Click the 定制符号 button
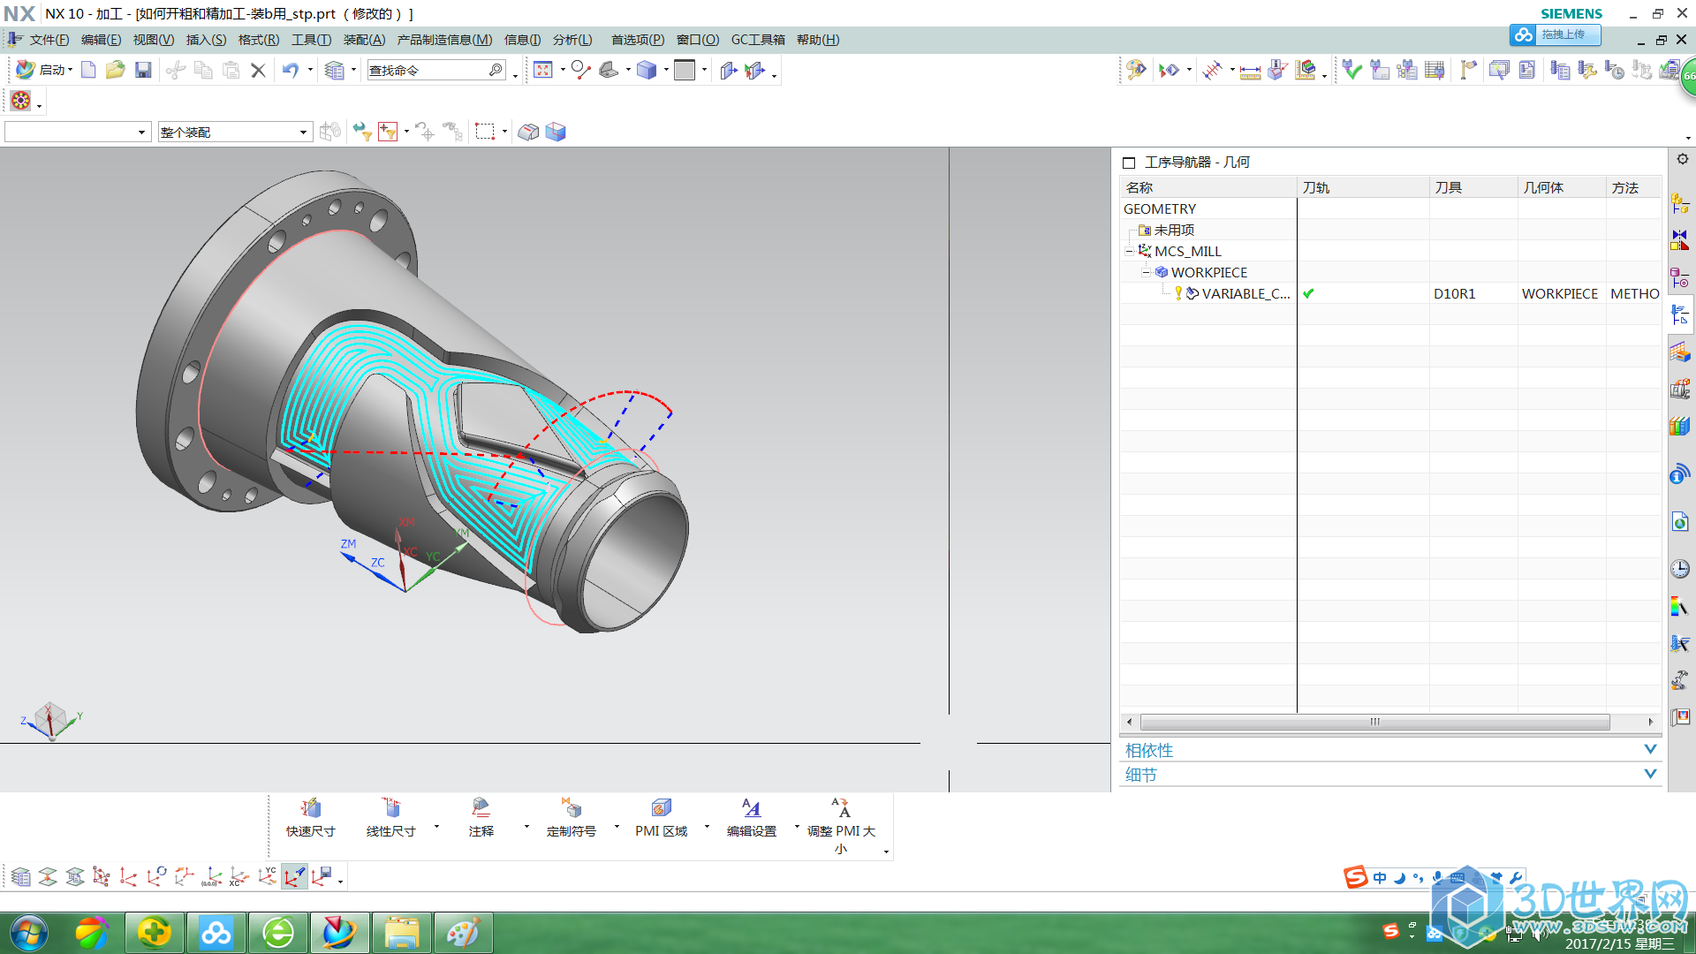The height and width of the screenshot is (954, 1696). pos(572,818)
